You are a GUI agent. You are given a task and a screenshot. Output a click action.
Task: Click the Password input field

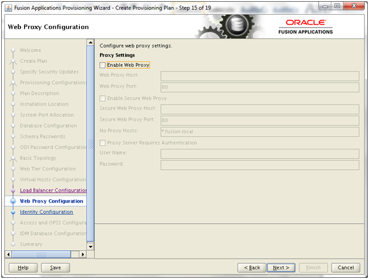click(x=260, y=165)
